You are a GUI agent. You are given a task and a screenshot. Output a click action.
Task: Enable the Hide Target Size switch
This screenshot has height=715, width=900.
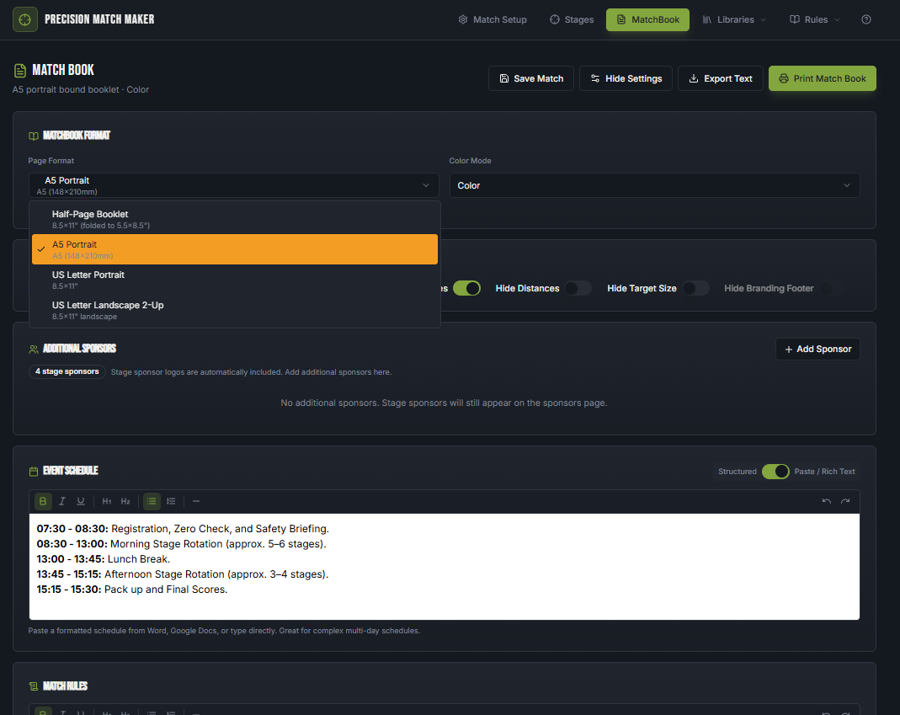coord(695,288)
